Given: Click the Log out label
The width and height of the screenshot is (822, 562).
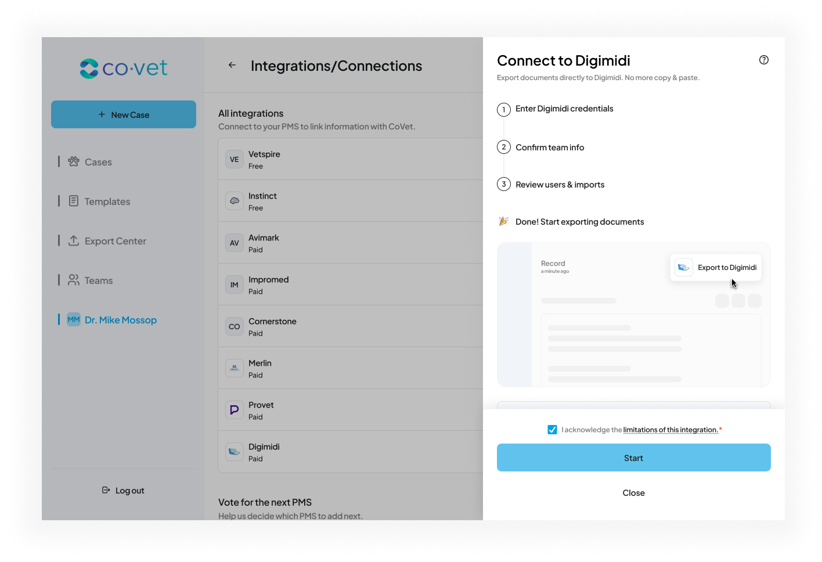Looking at the screenshot, I should pos(130,491).
